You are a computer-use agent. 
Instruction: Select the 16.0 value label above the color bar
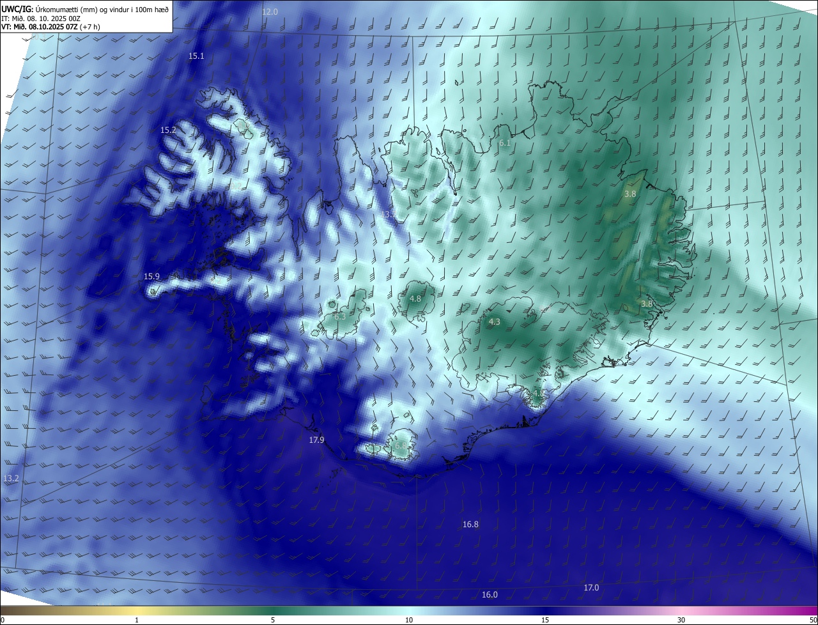tap(490, 595)
